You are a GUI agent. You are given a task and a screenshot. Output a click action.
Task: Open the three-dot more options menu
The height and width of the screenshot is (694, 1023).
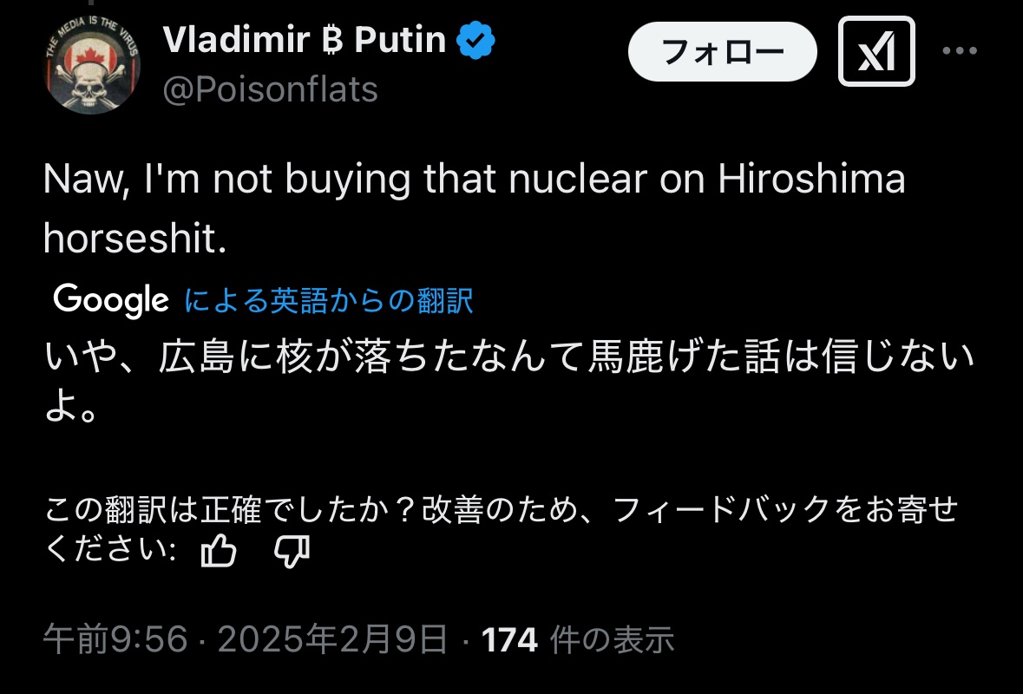tap(960, 51)
